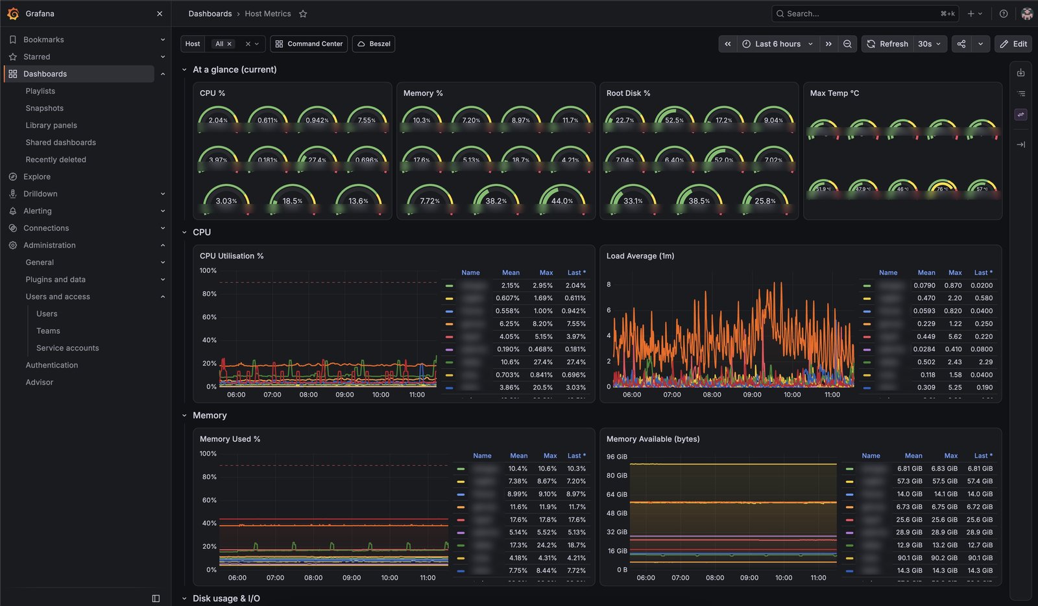The height and width of the screenshot is (606, 1038).
Task: Collapse the 'Users and access' section chevron
Action: tap(163, 297)
